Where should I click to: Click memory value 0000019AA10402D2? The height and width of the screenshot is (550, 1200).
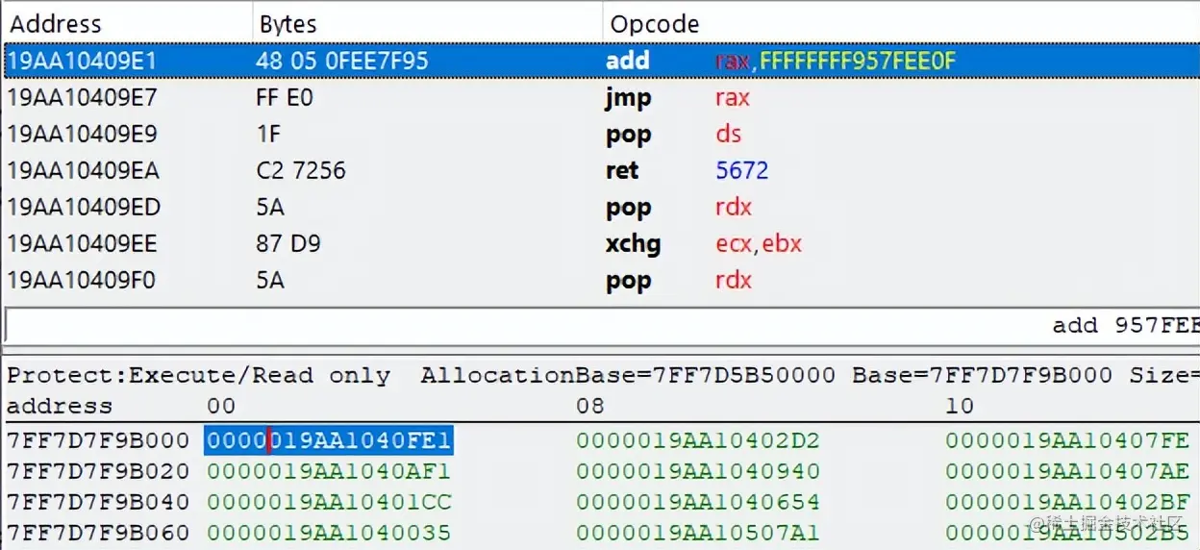pyautogui.click(x=698, y=441)
